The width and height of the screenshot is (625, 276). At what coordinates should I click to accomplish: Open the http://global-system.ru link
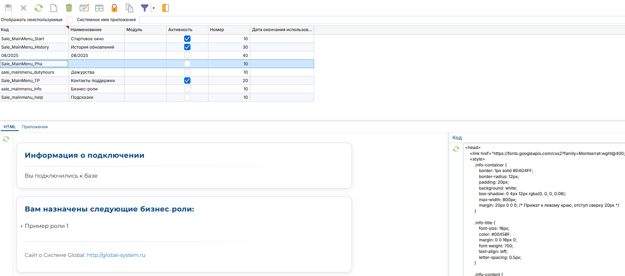tap(116, 255)
